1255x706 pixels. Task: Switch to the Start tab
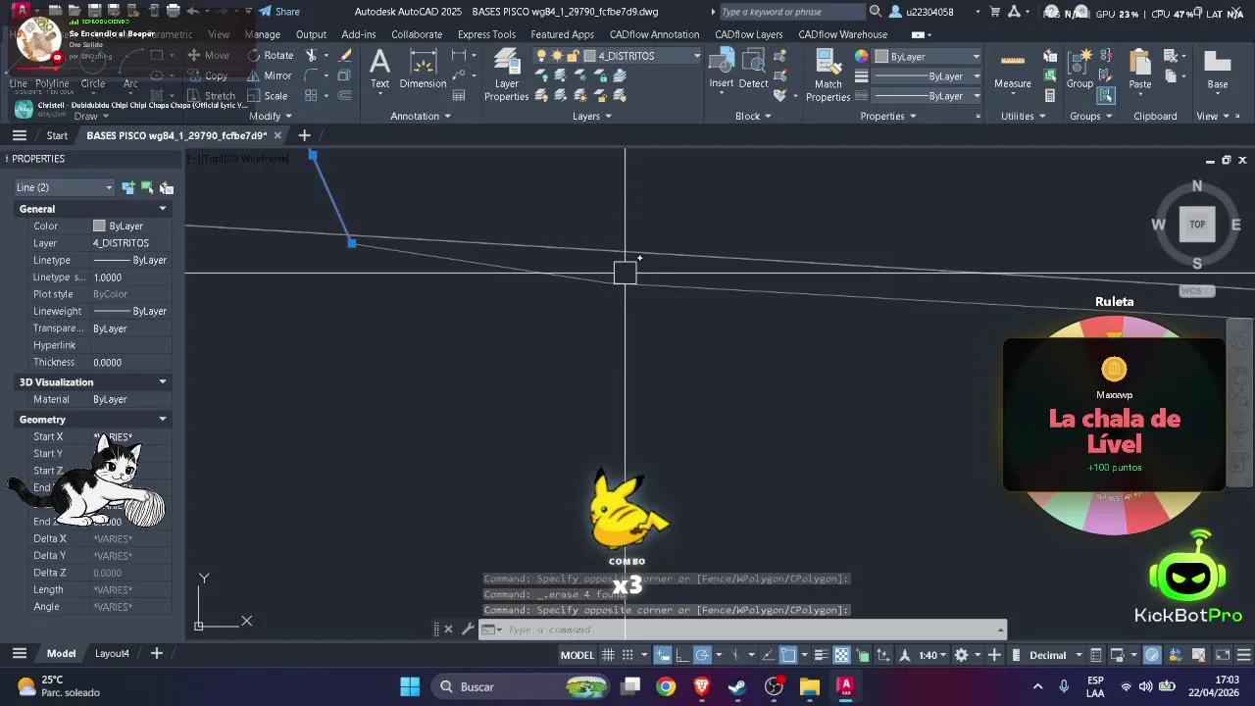click(x=57, y=135)
